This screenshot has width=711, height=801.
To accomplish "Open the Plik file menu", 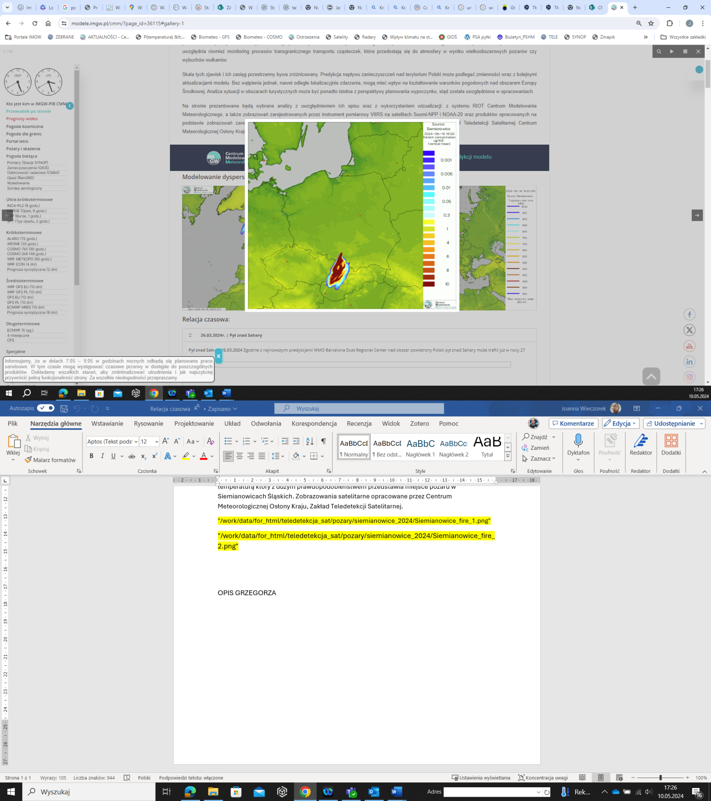I will point(13,423).
